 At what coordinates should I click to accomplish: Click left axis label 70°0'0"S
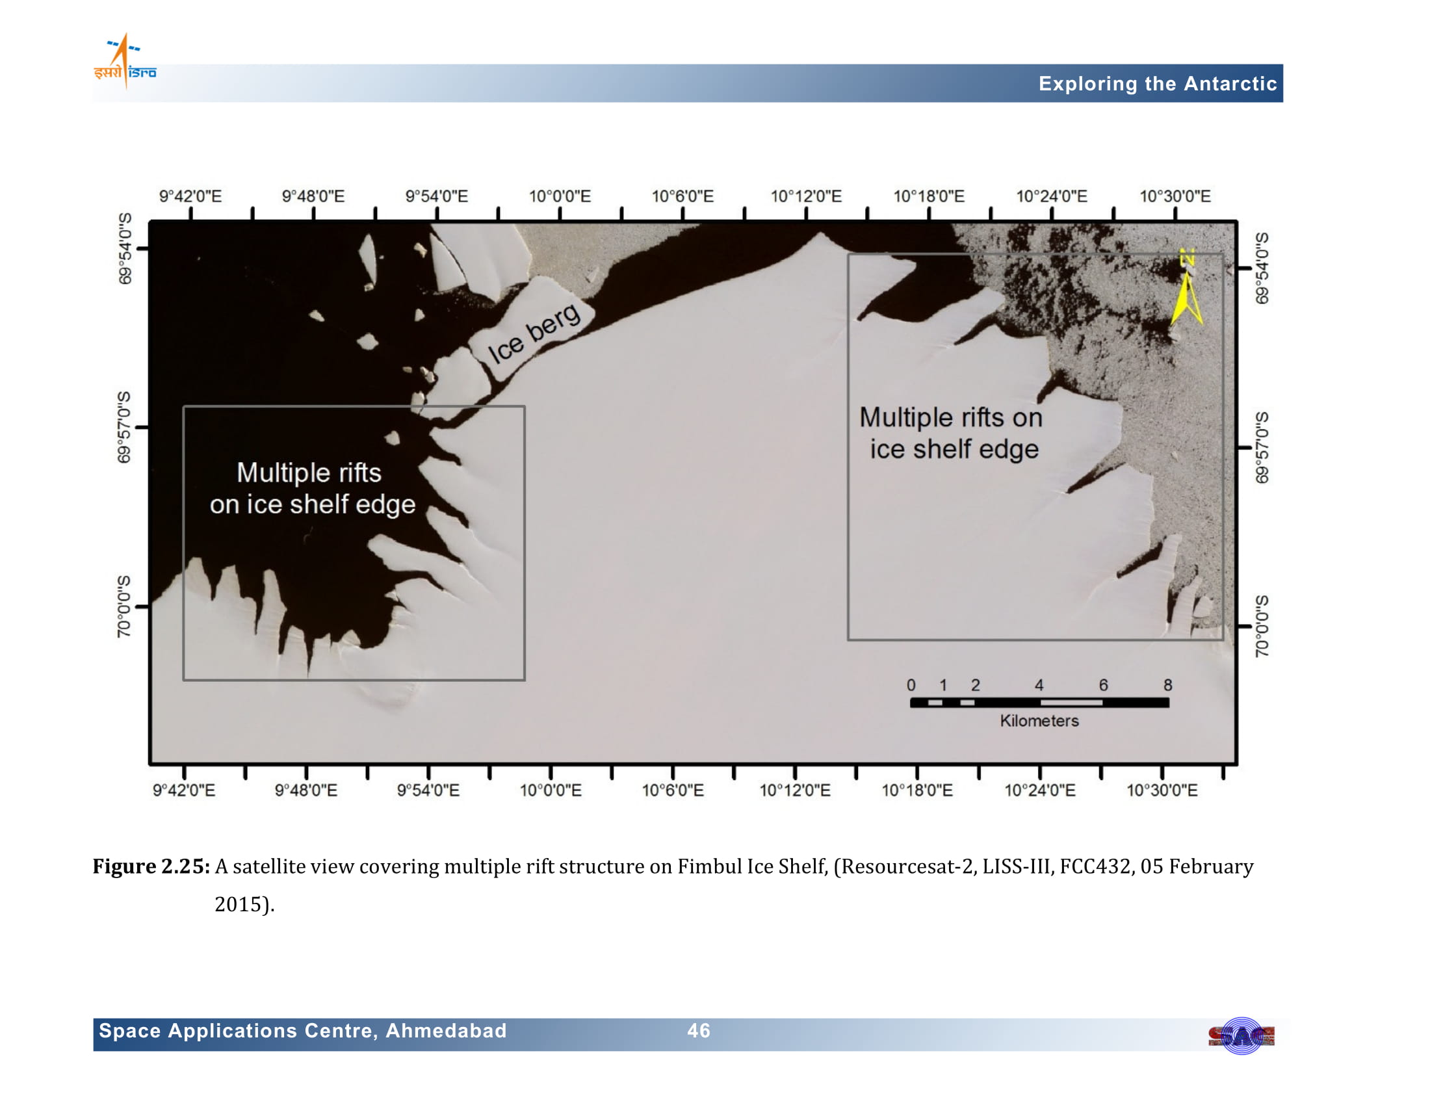pyautogui.click(x=124, y=607)
